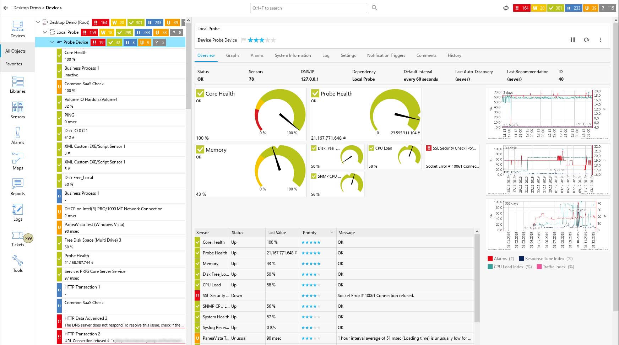The width and height of the screenshot is (619, 345).
Task: Pause monitoring for Probe Device
Action: coord(572,40)
